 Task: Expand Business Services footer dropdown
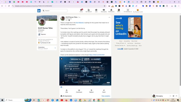click(120, 46)
